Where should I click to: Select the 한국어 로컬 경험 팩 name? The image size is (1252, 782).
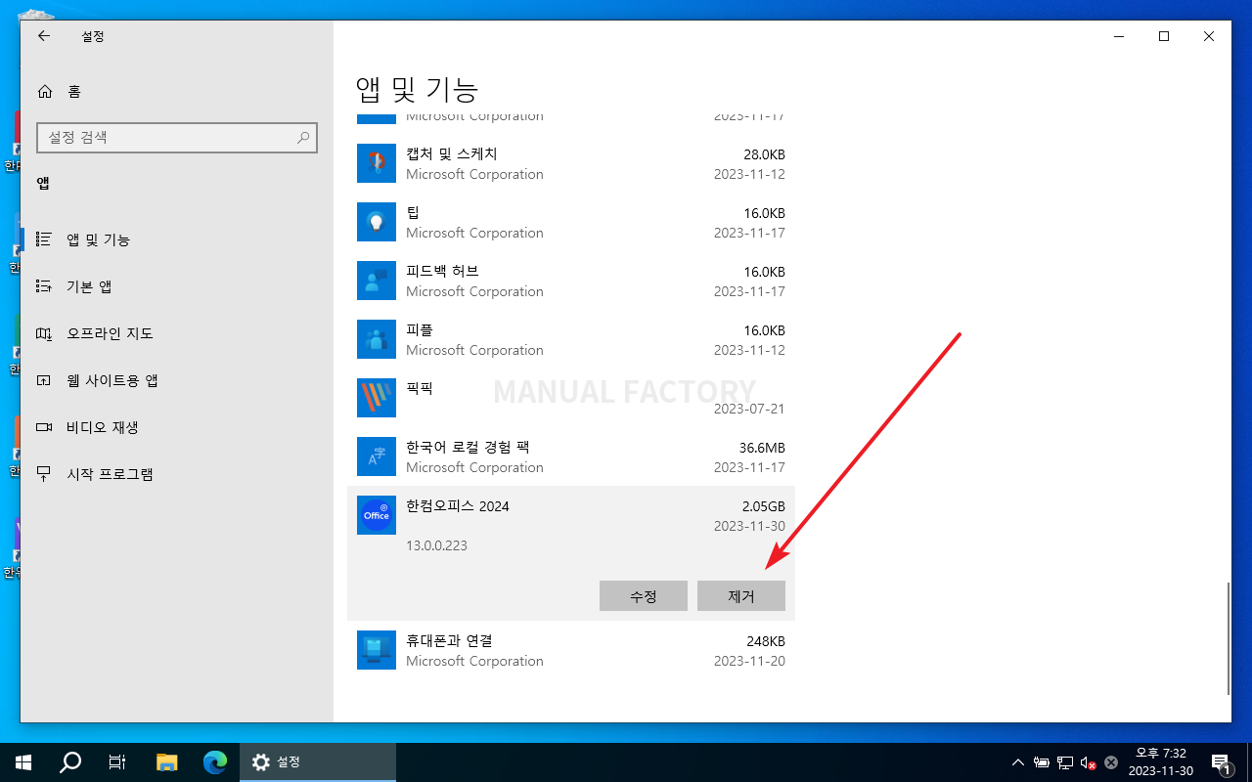(468, 447)
